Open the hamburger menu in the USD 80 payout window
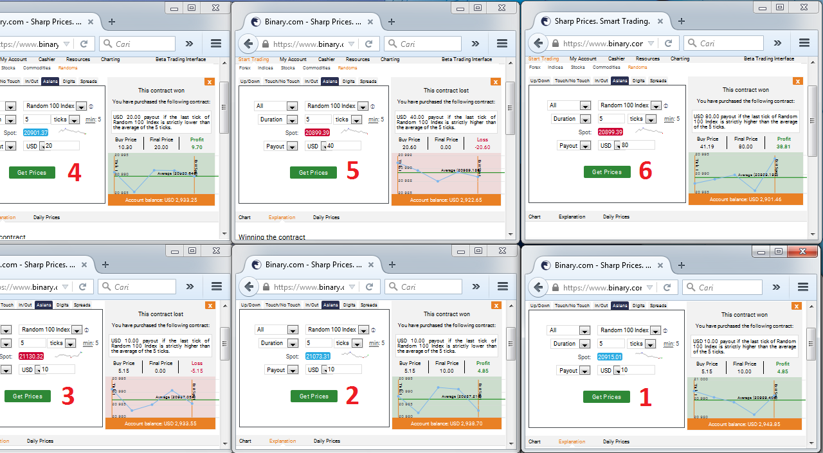823x453 pixels. pyautogui.click(x=804, y=43)
